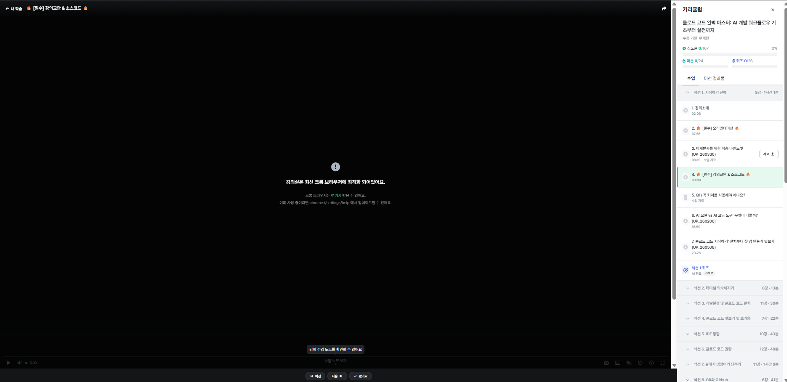Switch to the 미션 결과물 tab
Viewport: 787px width, 382px height.
tap(714, 78)
